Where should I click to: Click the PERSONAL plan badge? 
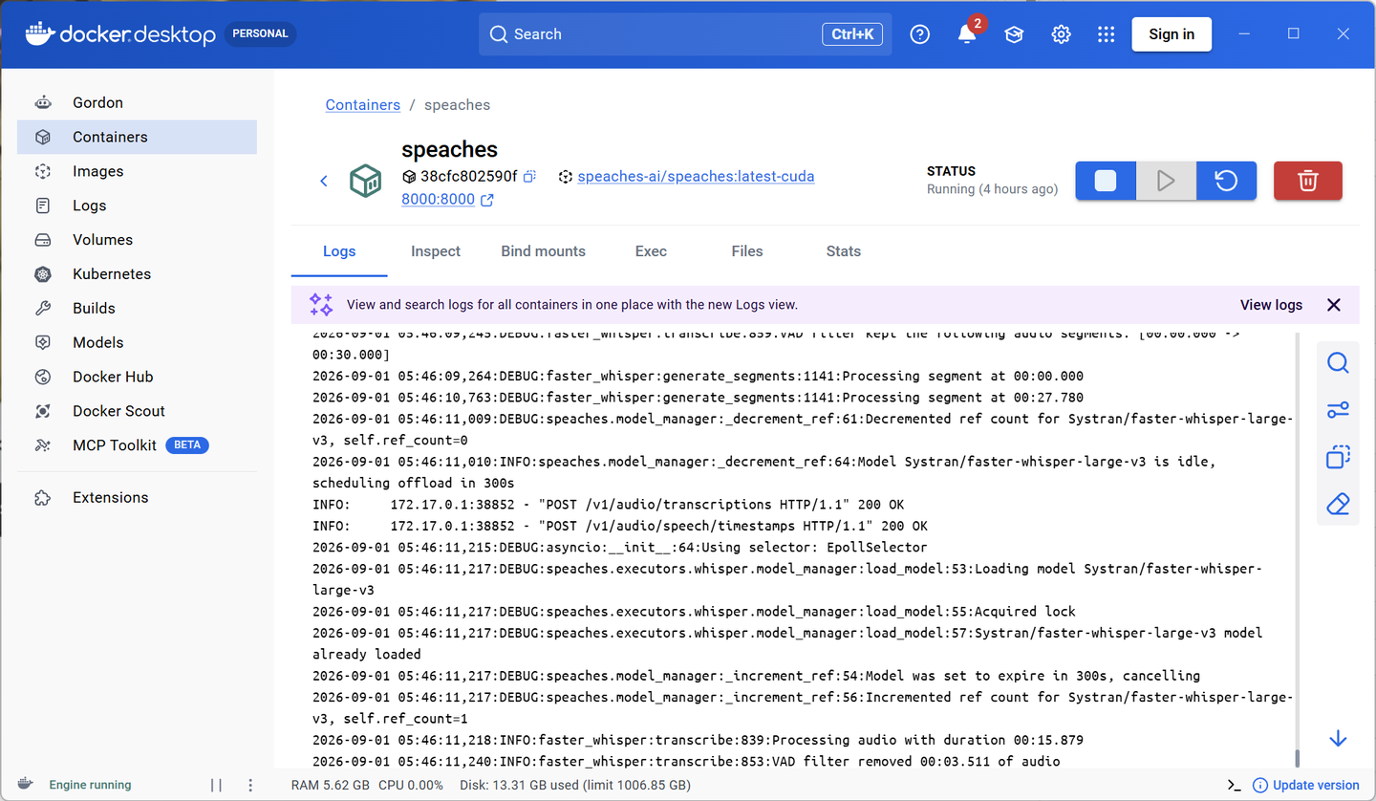[x=260, y=33]
